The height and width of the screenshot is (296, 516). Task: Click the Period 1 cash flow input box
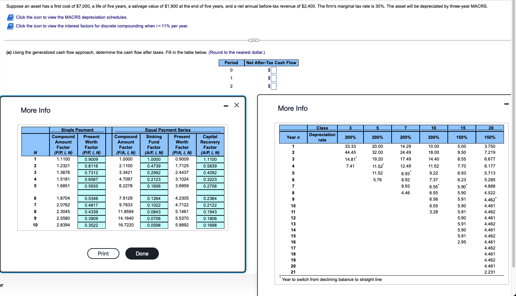tap(274, 78)
